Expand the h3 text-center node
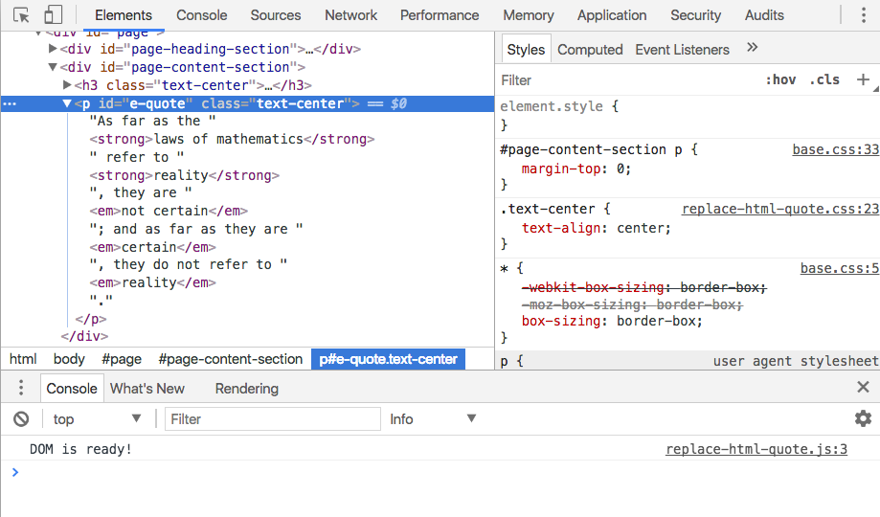This screenshot has width=880, height=517. coord(67,85)
